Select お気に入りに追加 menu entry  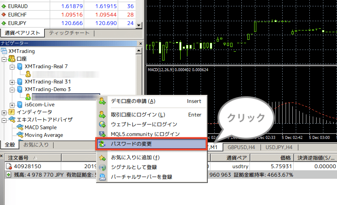coord(152,158)
